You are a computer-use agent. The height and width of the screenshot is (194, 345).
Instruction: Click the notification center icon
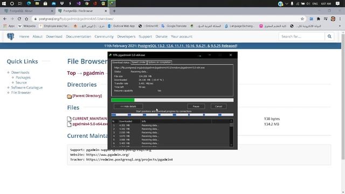(x=338, y=4)
